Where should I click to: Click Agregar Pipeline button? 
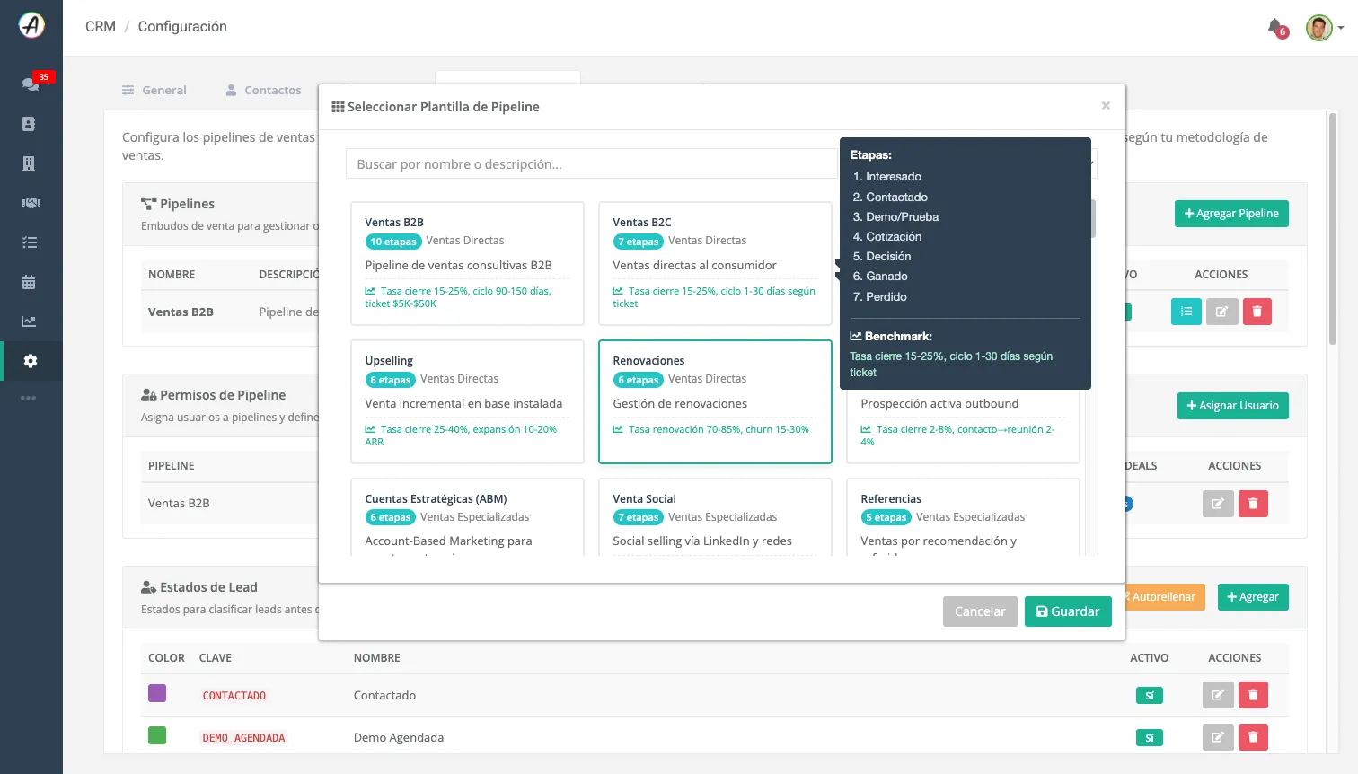tap(1231, 214)
